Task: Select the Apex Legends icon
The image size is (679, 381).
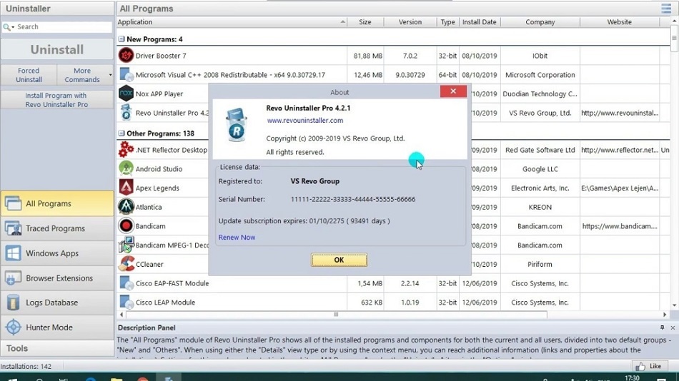Action: [x=126, y=188]
